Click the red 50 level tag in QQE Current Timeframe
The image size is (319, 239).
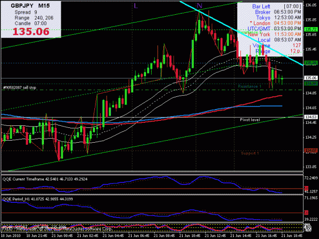tap(306, 188)
